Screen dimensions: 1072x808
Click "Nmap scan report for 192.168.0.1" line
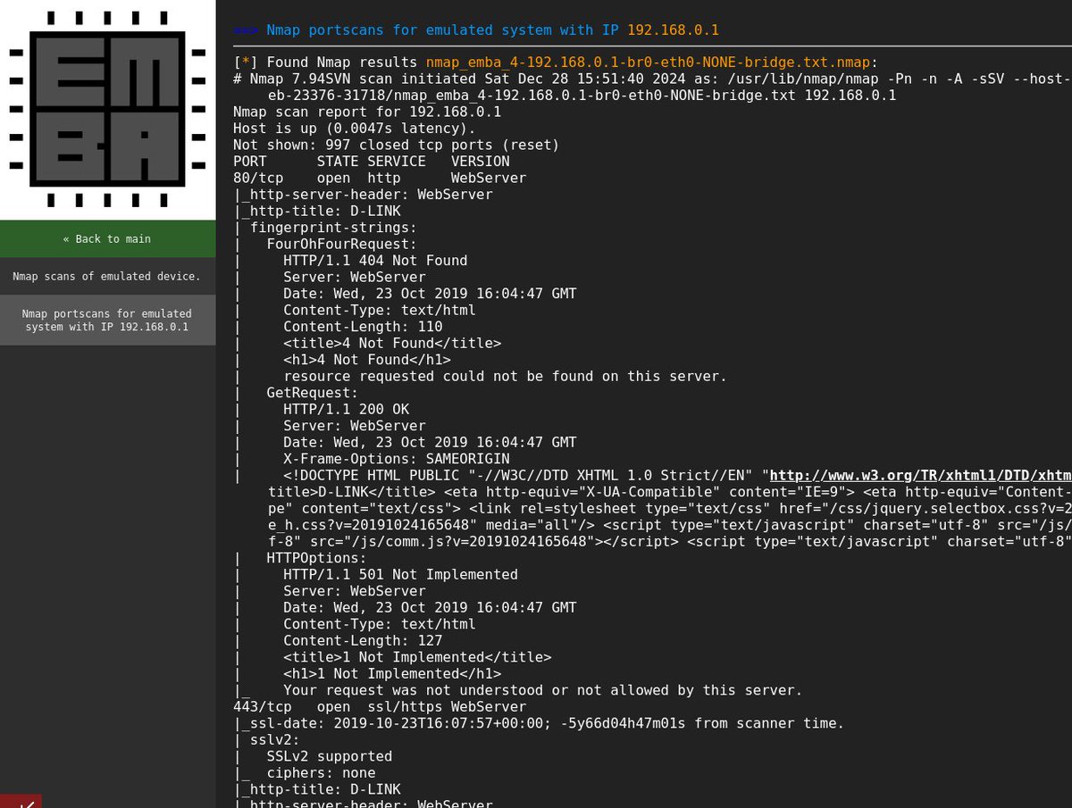tap(367, 112)
